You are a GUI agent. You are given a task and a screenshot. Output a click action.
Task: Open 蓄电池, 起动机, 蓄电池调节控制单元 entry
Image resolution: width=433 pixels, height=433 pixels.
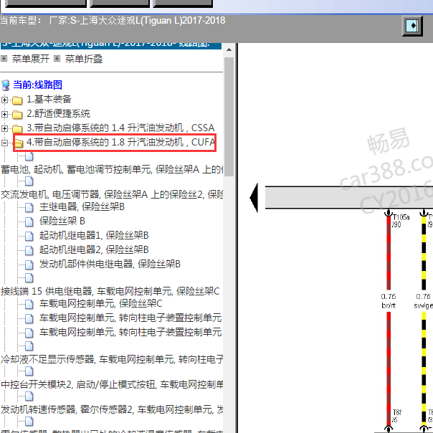[x=112, y=169]
